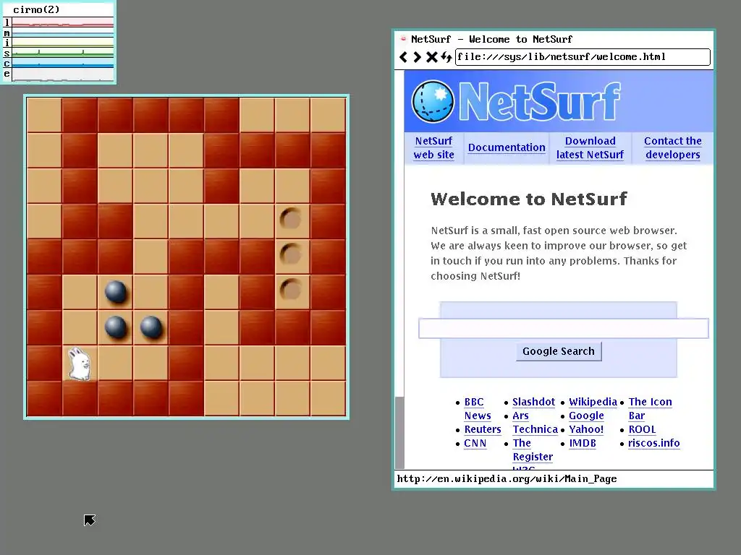Open the riscos.info link

click(x=653, y=443)
